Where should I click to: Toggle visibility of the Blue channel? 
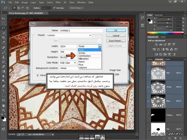(x=149, y=101)
